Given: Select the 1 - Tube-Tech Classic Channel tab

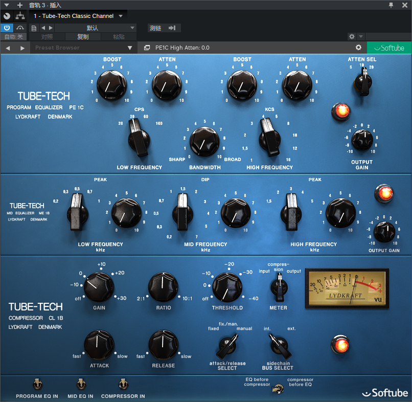Looking at the screenshot, I should tap(73, 16).
